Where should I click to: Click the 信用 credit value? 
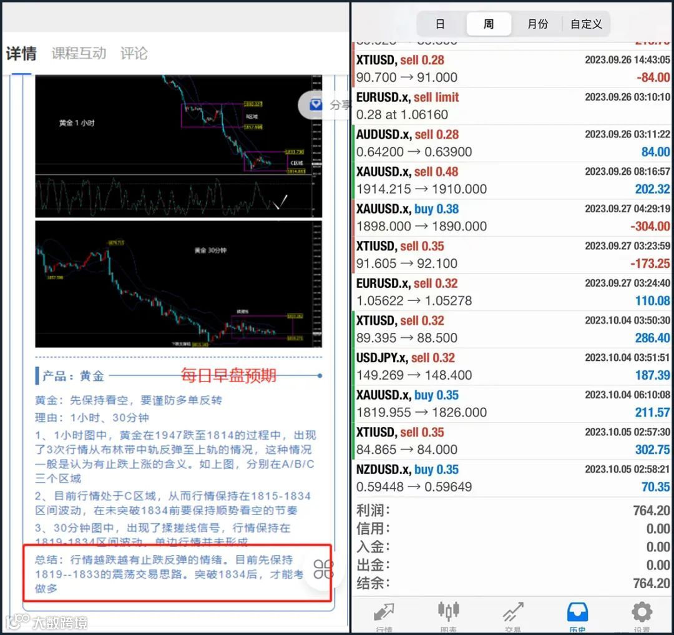coord(658,528)
